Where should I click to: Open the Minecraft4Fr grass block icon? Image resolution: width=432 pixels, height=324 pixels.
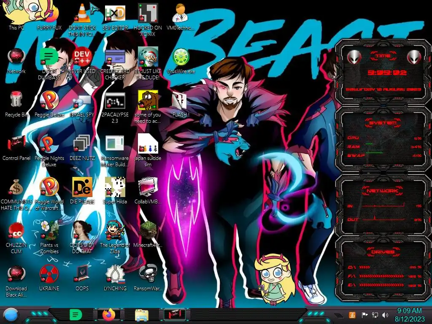[x=148, y=235]
